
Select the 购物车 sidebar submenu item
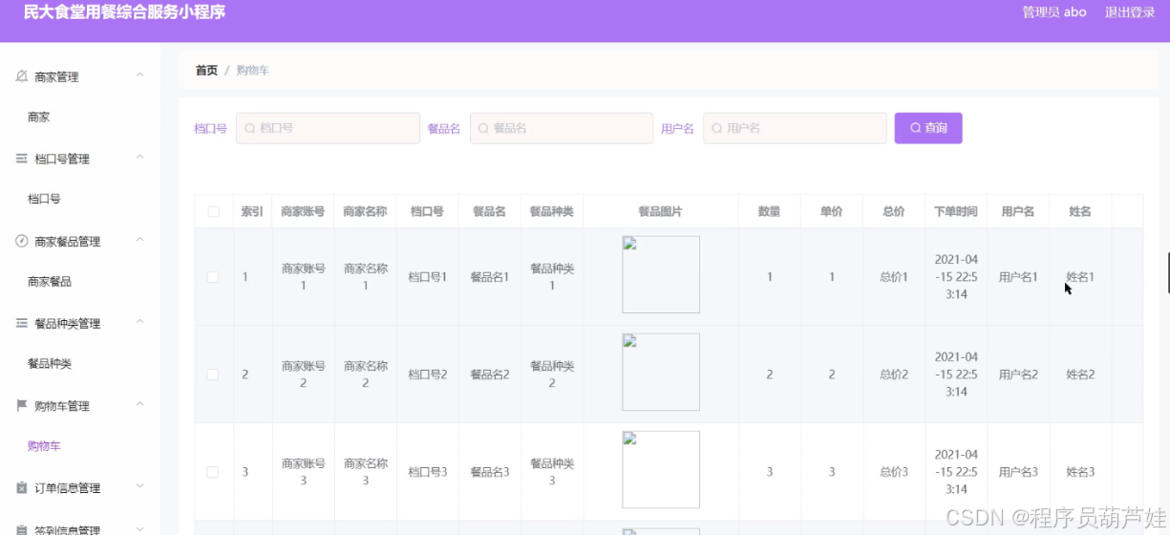(x=44, y=446)
